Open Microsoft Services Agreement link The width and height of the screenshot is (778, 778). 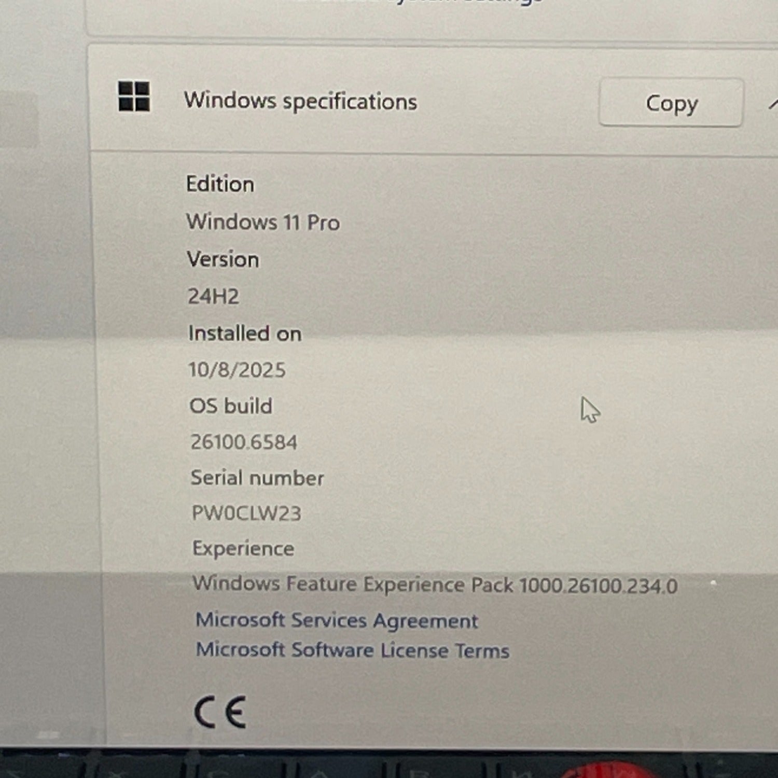(x=337, y=620)
